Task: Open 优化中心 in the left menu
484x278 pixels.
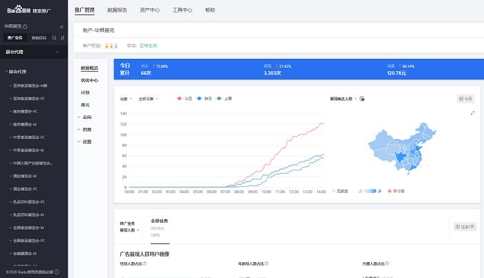Action: (89, 80)
